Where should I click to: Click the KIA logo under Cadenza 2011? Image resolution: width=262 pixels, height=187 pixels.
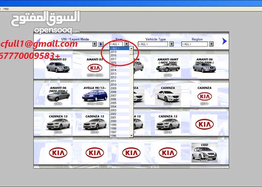(204, 96)
